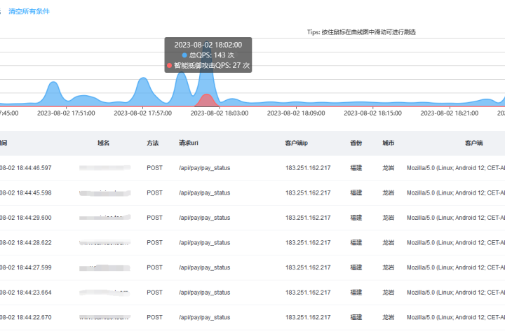This screenshot has width=505, height=336.
Task: Click the red dot beside 智能抵御攻击QPS in tooltip
Action: tap(169, 65)
